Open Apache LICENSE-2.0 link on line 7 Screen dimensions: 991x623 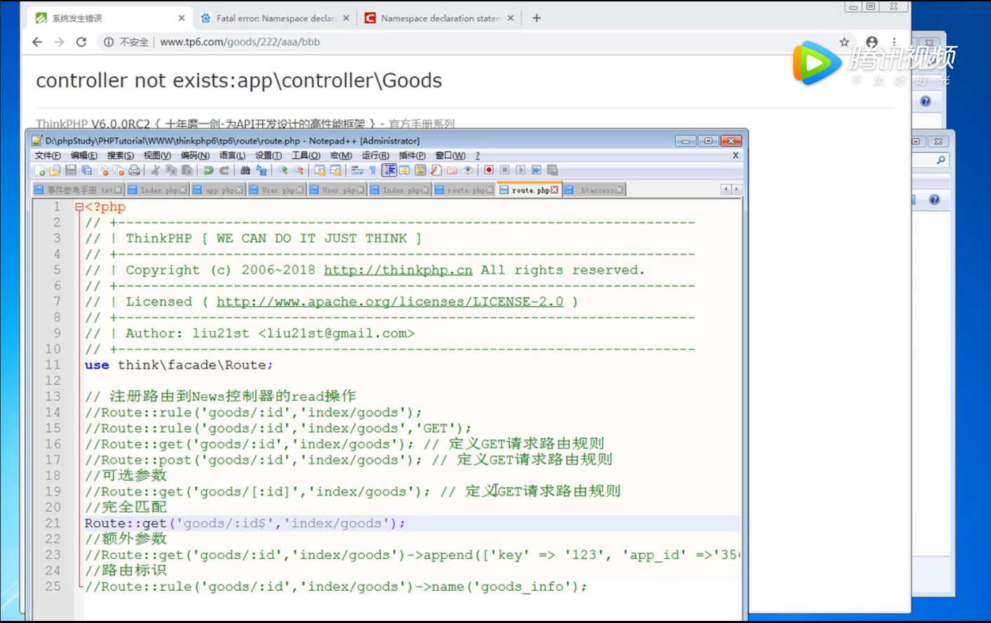click(390, 302)
